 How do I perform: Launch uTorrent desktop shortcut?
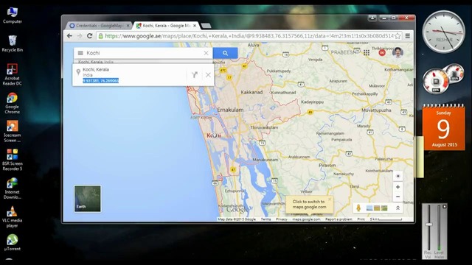pyautogui.click(x=13, y=243)
